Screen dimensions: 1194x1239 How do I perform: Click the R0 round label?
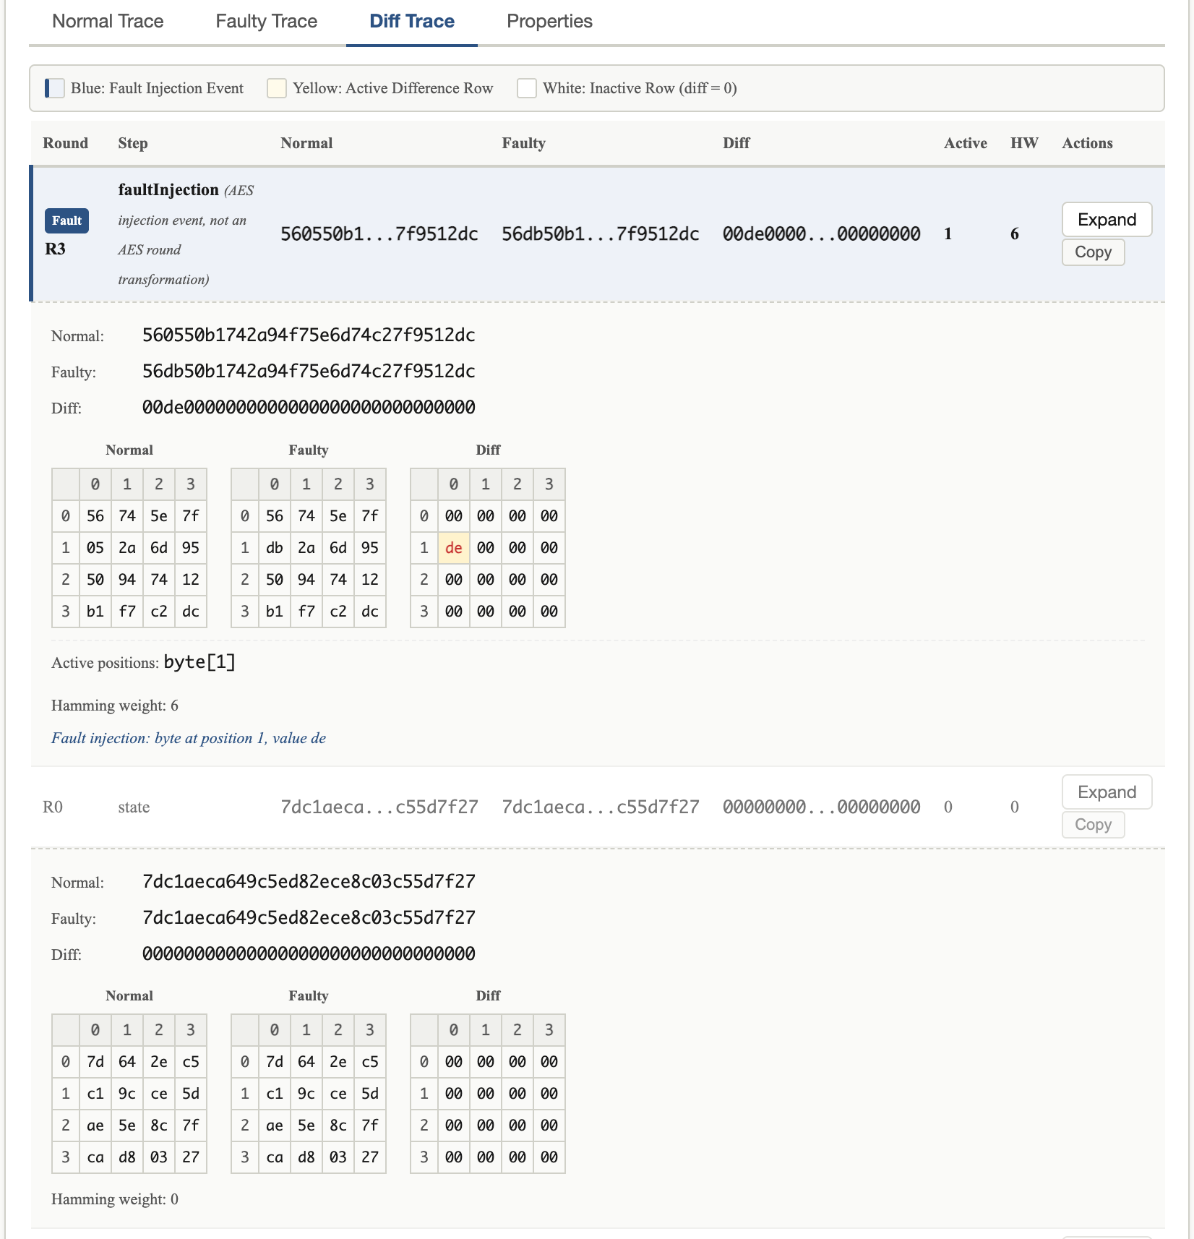coord(53,807)
